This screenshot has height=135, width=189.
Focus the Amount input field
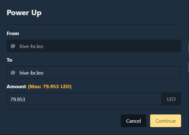pos(84,99)
